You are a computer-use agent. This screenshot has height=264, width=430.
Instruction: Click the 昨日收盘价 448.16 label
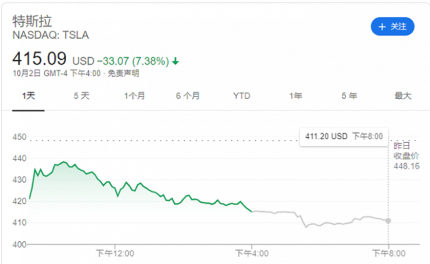pos(406,156)
